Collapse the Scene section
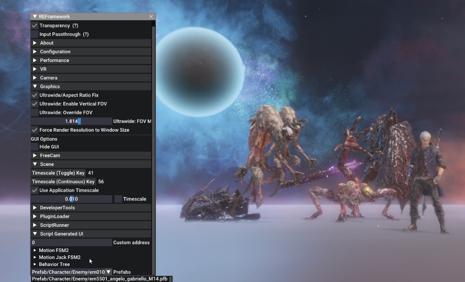 91,164
